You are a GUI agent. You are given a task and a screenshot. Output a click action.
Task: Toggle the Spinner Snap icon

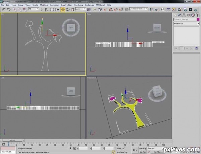121,10
